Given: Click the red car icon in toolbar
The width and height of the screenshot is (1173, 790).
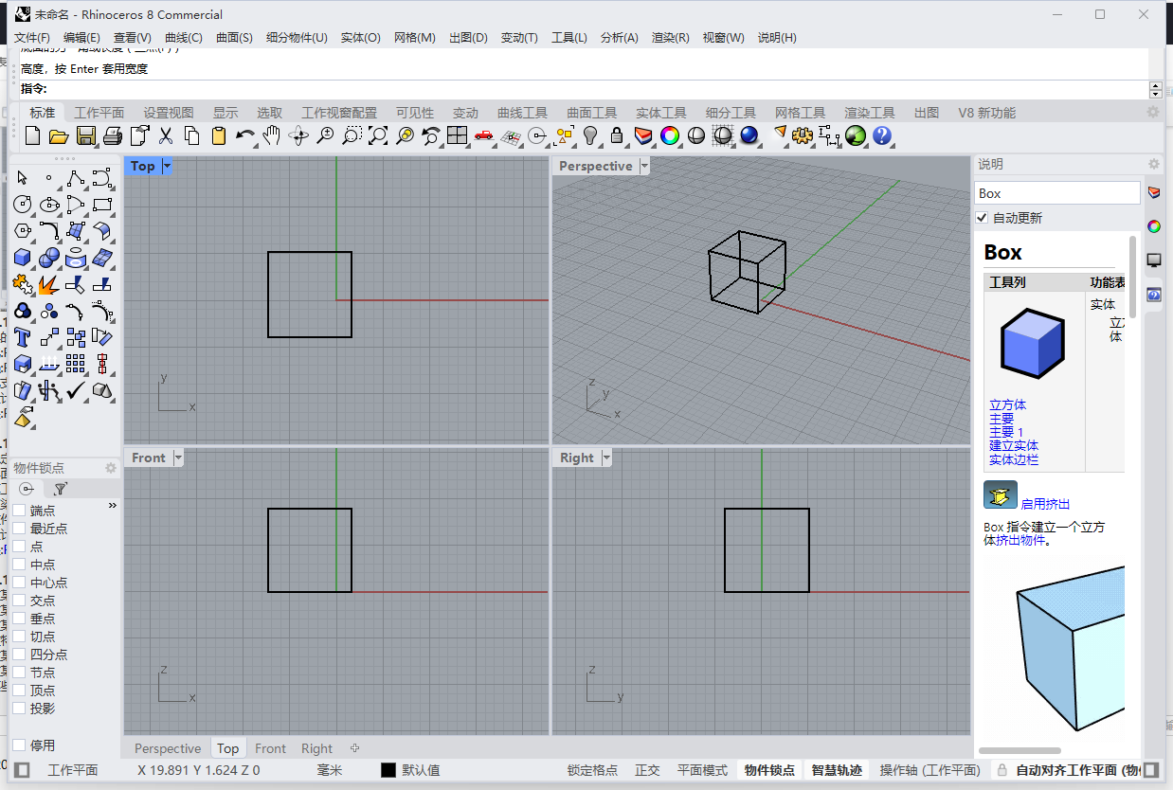Looking at the screenshot, I should [484, 135].
